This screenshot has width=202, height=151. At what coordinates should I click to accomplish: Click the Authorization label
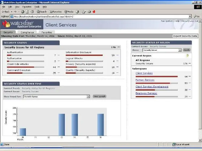[14, 58]
